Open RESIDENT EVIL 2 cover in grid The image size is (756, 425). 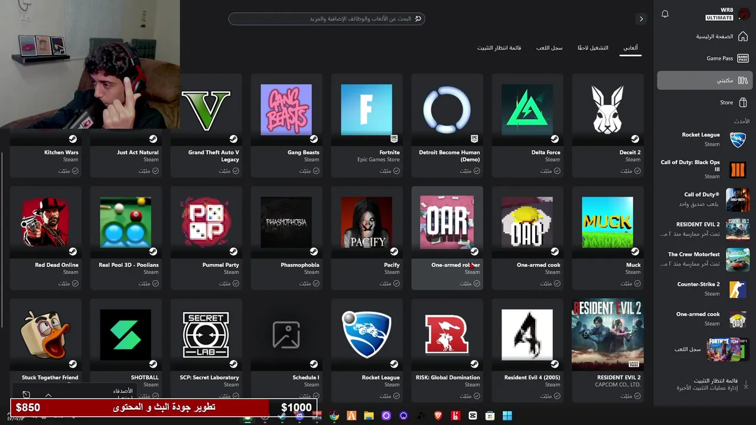[x=607, y=334]
